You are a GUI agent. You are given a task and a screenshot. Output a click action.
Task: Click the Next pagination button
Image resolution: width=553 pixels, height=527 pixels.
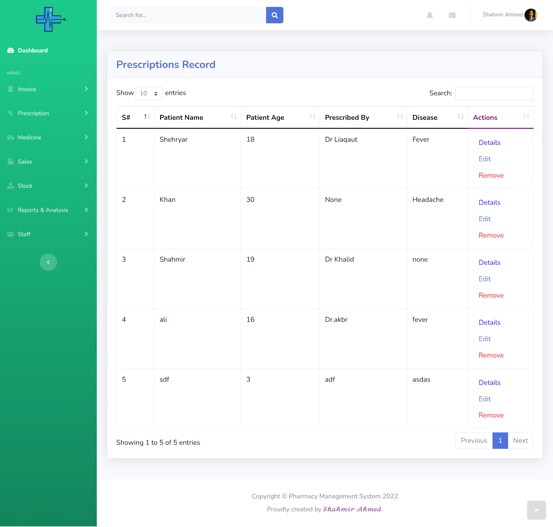[520, 440]
